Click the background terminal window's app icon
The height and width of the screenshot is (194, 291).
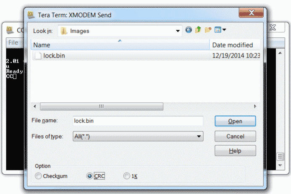point(10,30)
